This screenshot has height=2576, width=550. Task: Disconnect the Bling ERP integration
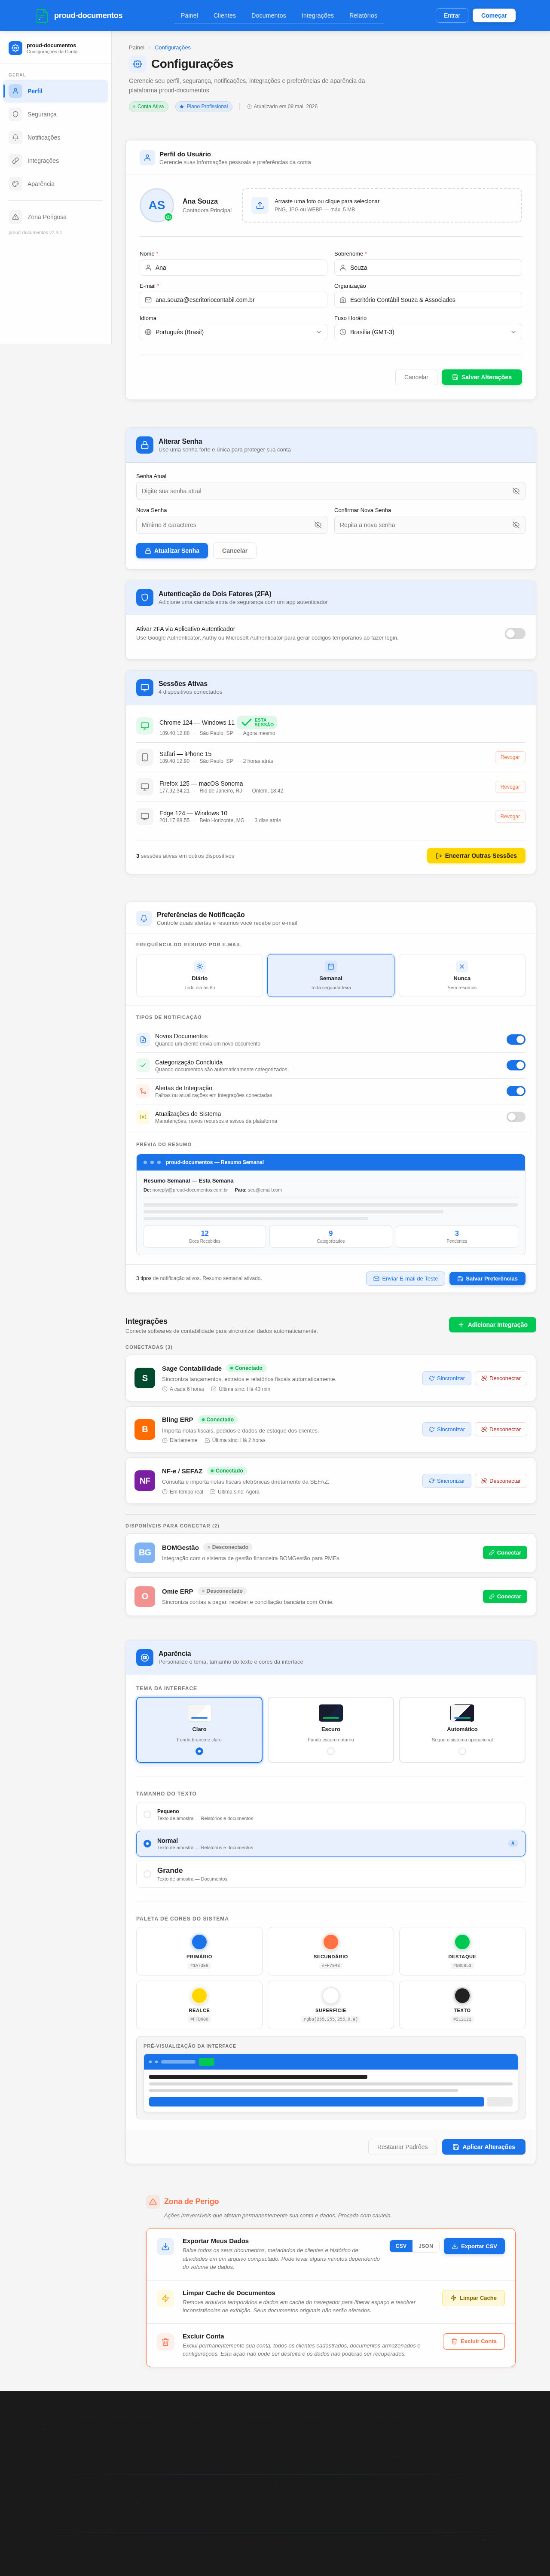(x=501, y=1429)
